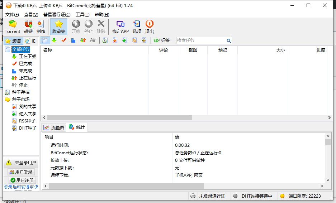
Task: Open the 帮助(H) menu
Action: click(102, 15)
